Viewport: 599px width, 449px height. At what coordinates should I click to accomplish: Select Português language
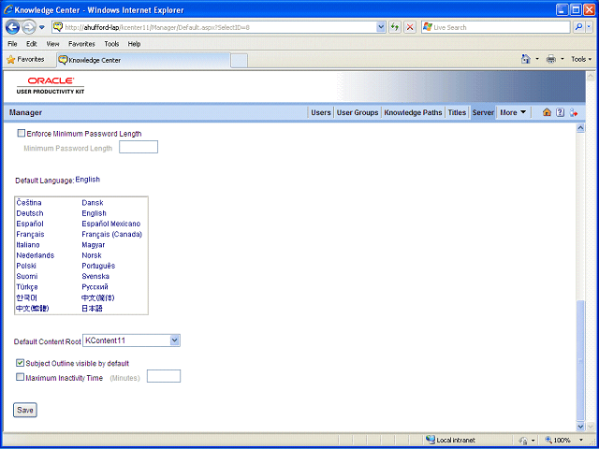tap(98, 266)
